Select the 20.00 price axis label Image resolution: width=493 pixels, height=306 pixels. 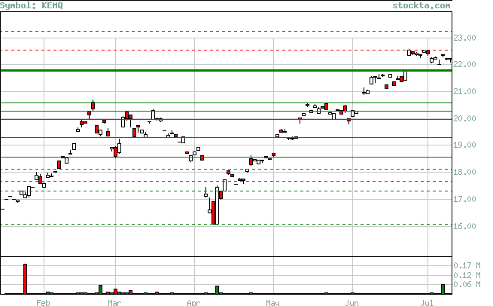[x=464, y=118]
